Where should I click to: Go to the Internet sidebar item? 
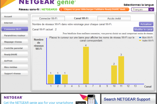tap(14, 23)
